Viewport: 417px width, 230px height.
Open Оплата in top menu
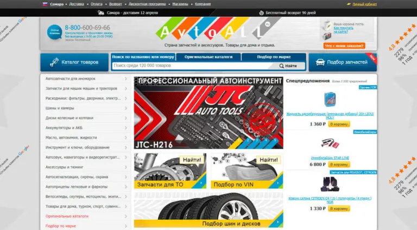pos(97,4)
